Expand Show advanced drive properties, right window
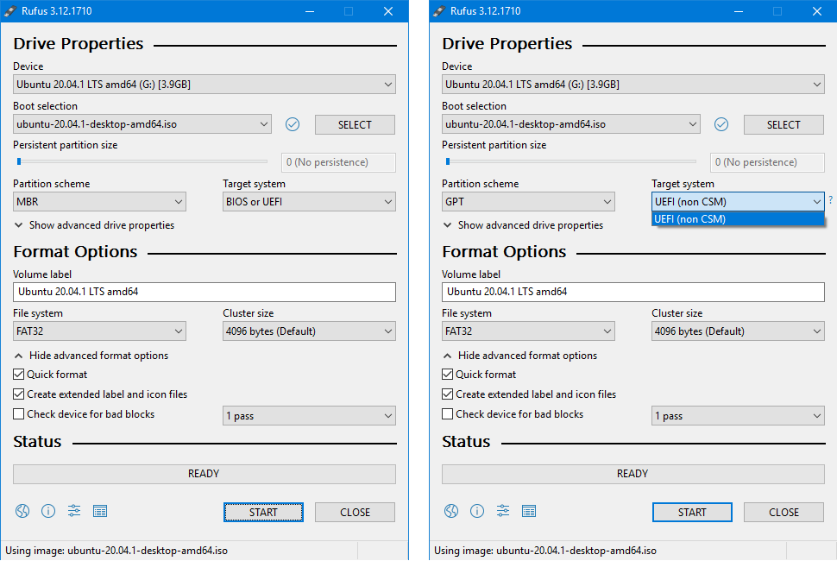The image size is (837, 561). [x=523, y=225]
